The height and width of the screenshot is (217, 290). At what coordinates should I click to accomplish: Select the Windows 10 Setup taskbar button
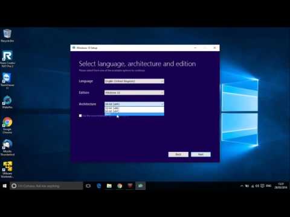(x=140, y=186)
